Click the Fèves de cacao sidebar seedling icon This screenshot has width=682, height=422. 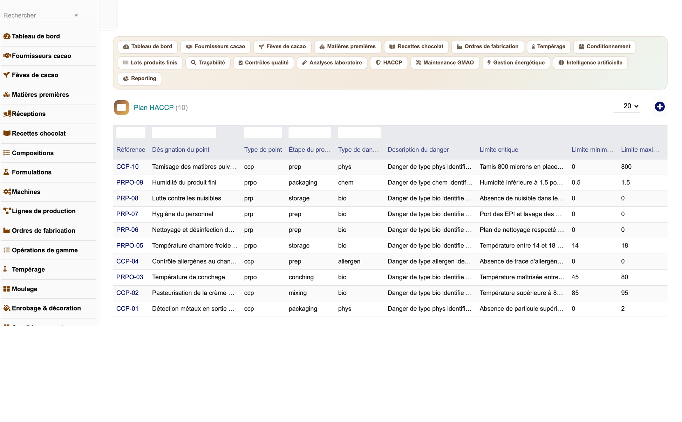coord(7,75)
